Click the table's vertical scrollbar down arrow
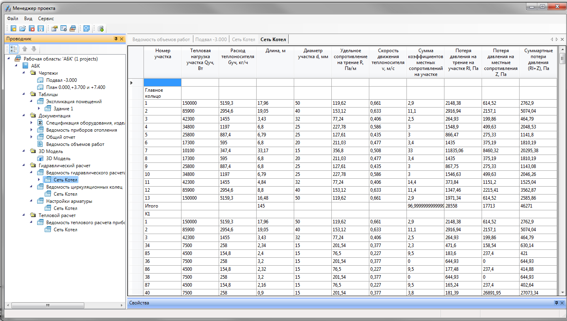The height and width of the screenshot is (321, 567). (563, 292)
